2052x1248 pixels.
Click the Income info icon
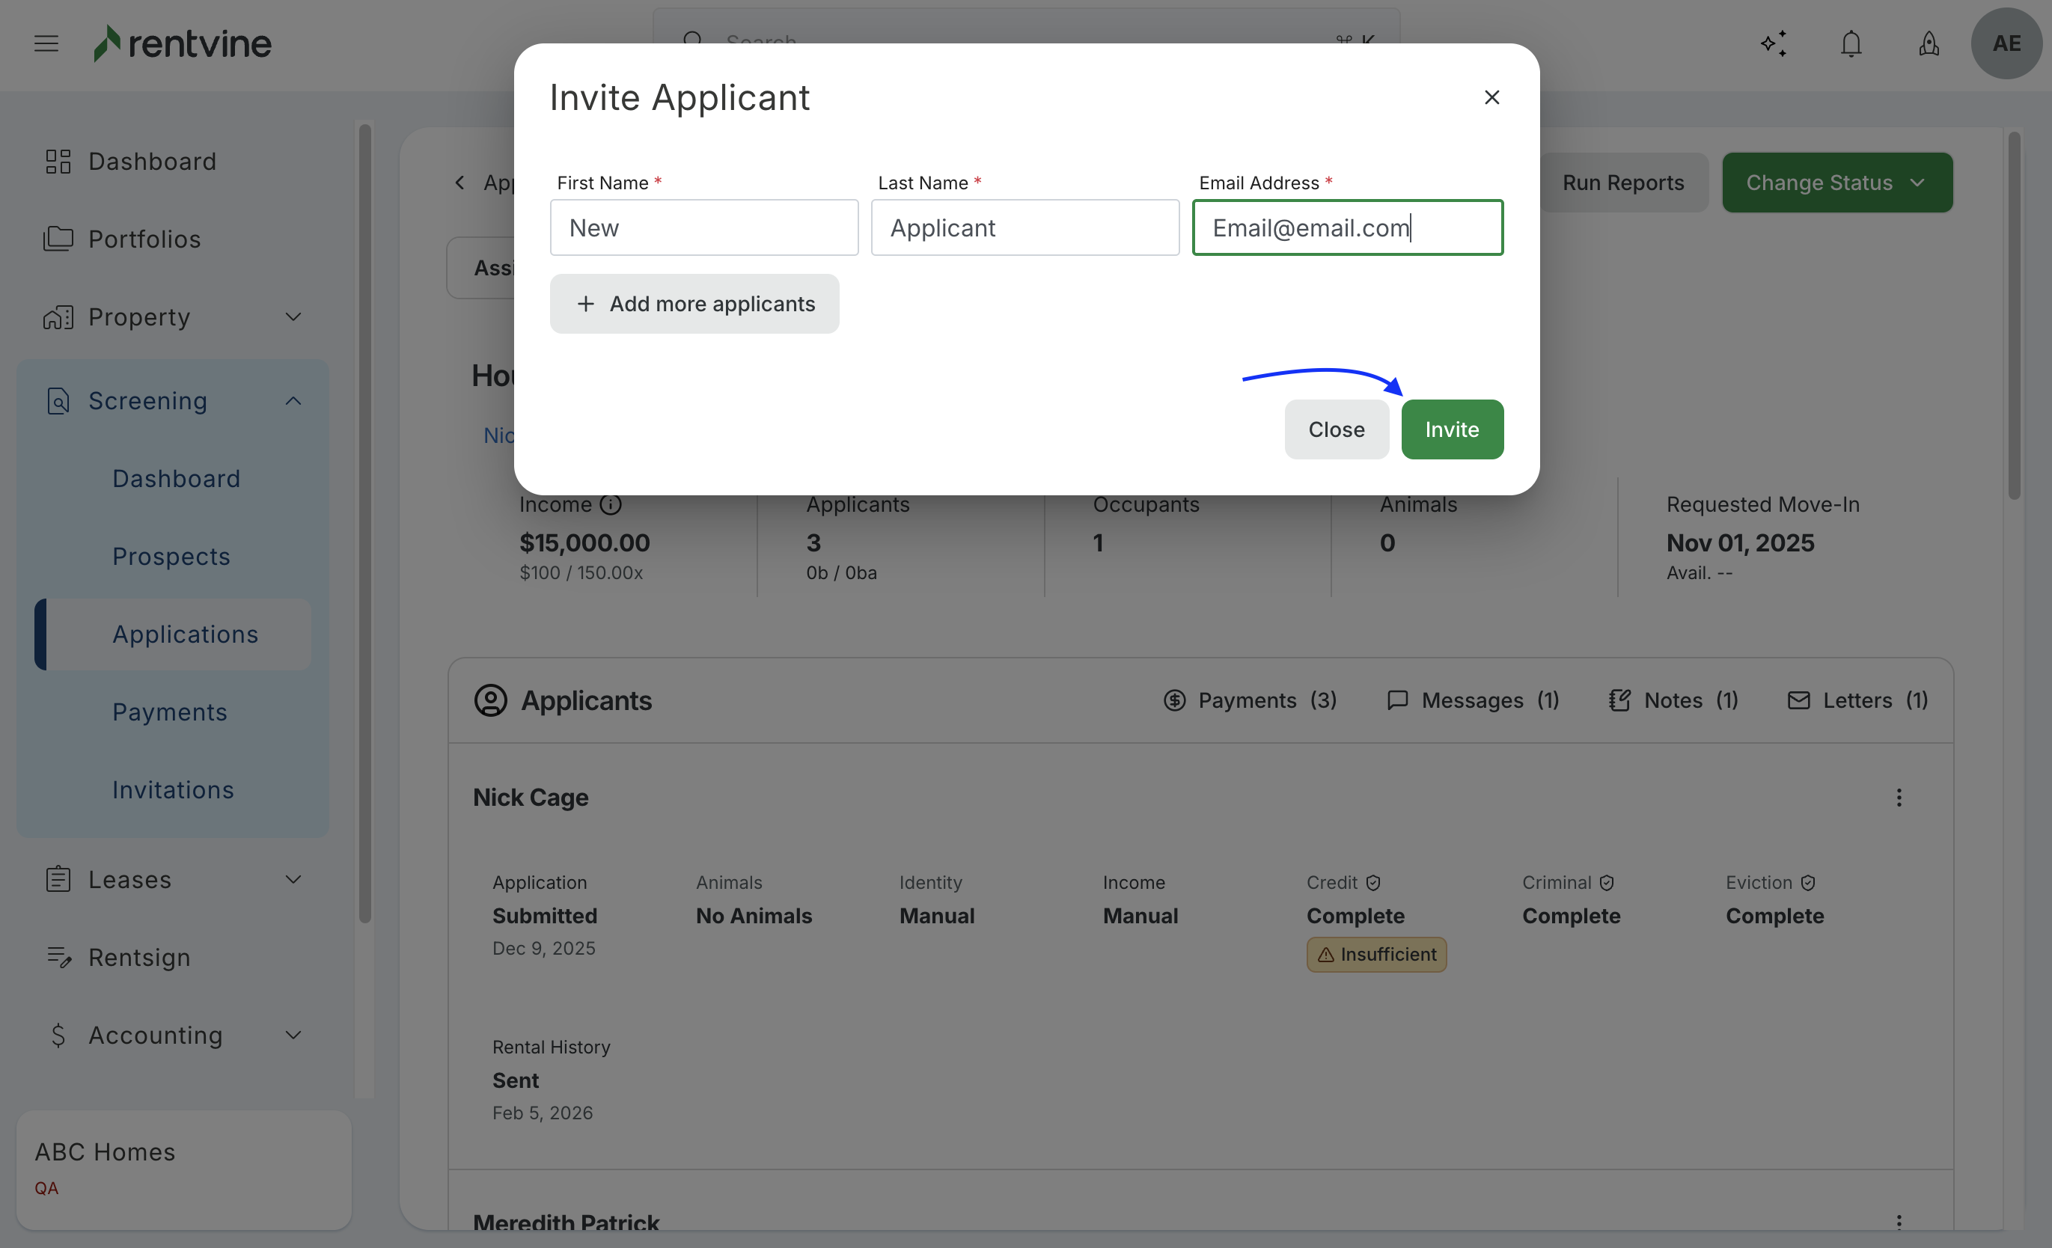pyautogui.click(x=611, y=504)
